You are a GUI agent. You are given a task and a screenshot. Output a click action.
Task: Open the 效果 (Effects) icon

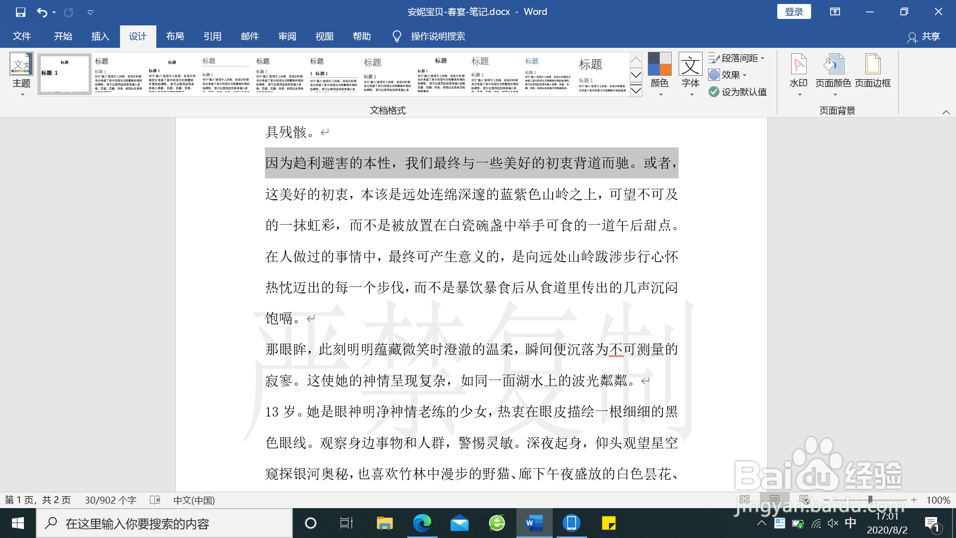click(x=729, y=75)
